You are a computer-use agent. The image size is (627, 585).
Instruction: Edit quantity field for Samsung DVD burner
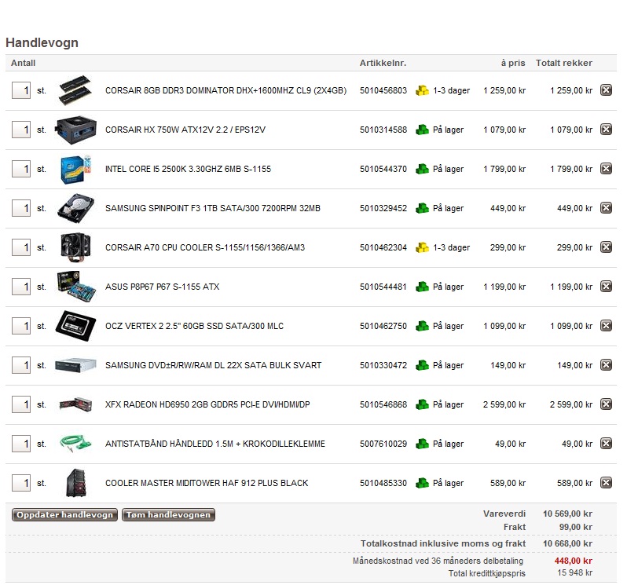pos(21,365)
